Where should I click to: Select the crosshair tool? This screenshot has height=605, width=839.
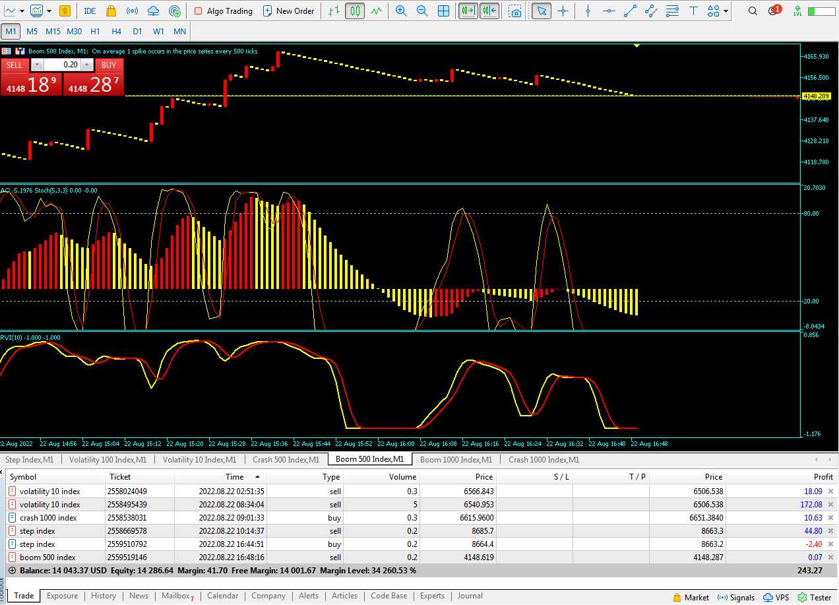[563, 11]
